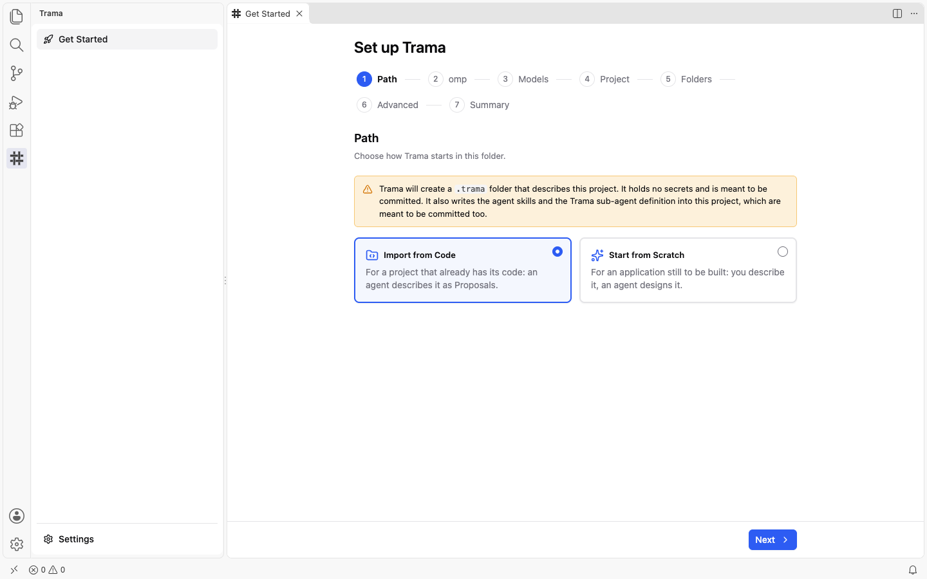The width and height of the screenshot is (927, 579).
Task: Click the .trama code label
Action: (x=471, y=189)
